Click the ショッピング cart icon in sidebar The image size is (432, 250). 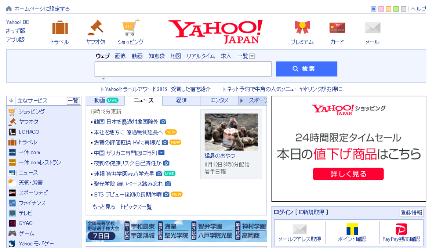(12, 112)
